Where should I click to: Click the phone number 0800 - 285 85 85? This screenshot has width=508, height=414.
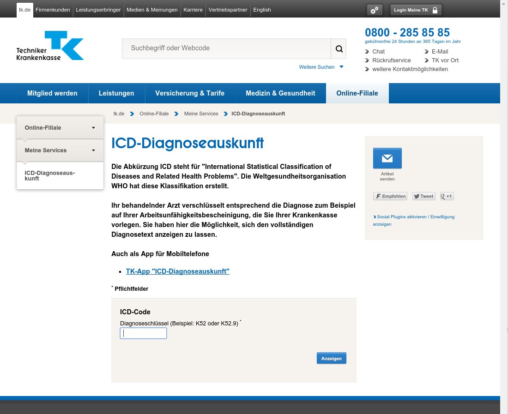pos(407,32)
